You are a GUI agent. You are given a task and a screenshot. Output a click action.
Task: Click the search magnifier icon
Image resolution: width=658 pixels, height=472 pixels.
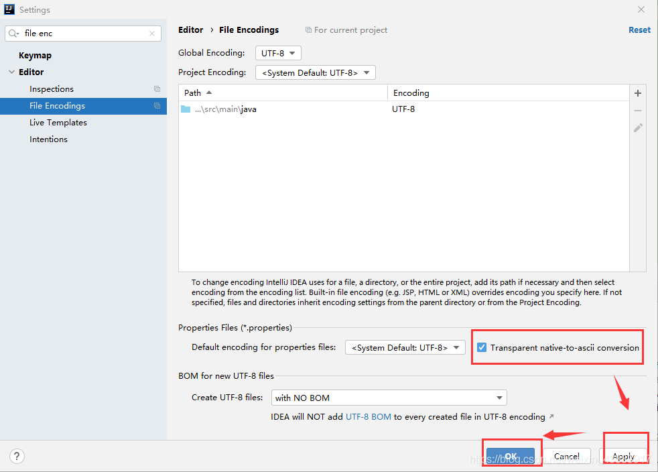click(13, 34)
